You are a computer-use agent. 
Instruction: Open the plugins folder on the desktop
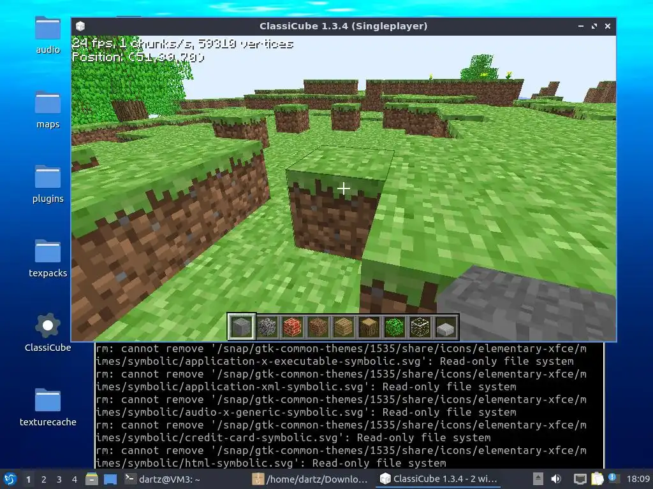47,184
